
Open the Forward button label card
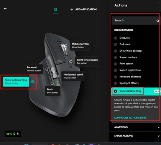pos(34,69)
